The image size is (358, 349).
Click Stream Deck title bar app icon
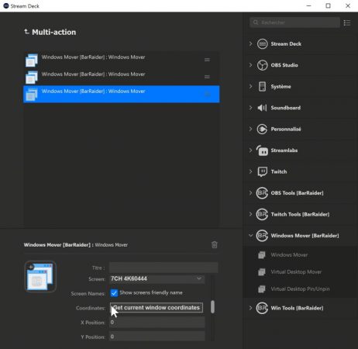[x=6, y=5]
